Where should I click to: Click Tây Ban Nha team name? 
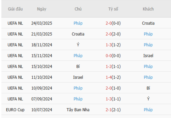[x=78, y=110]
